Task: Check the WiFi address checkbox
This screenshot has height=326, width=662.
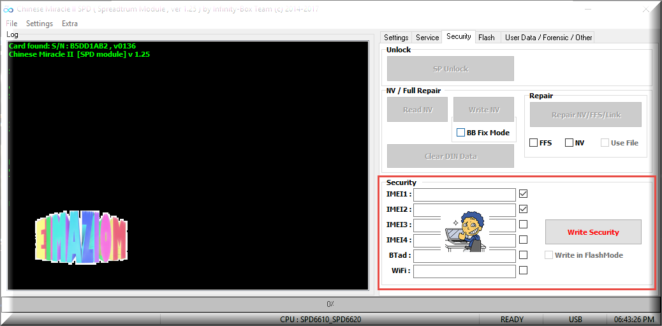Action: coord(523,270)
